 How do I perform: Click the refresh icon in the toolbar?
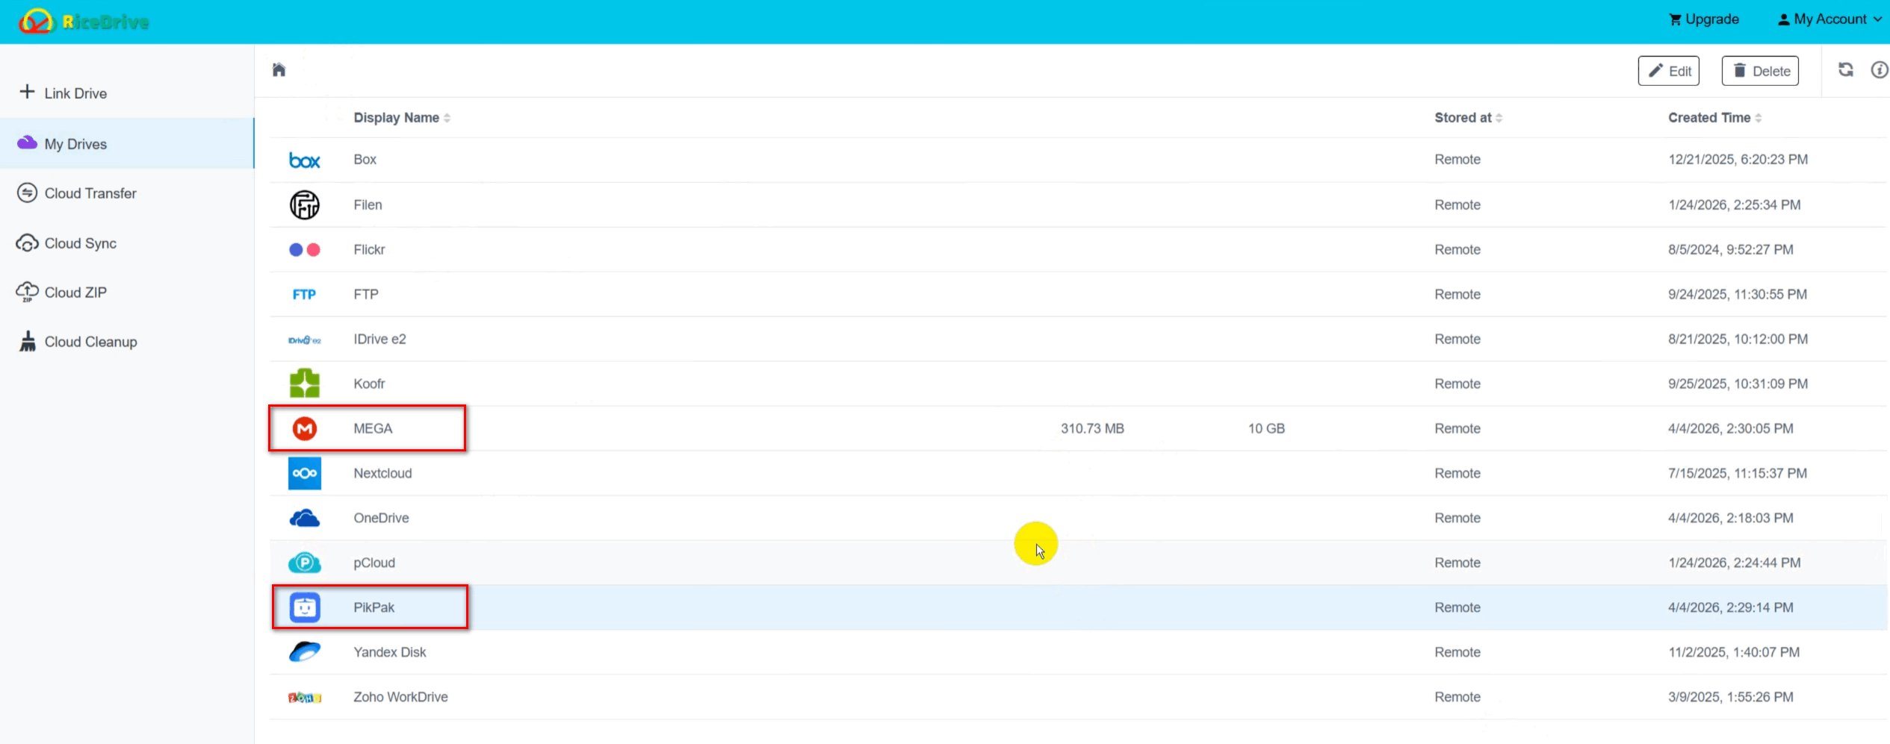[1846, 70]
